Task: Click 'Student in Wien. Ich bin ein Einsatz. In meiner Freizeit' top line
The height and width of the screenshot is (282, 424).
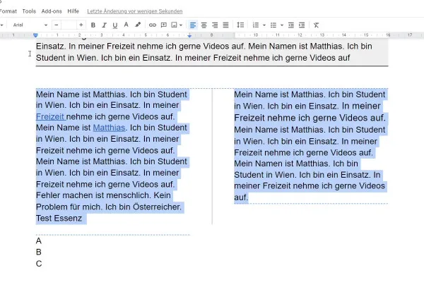Action: click(193, 58)
